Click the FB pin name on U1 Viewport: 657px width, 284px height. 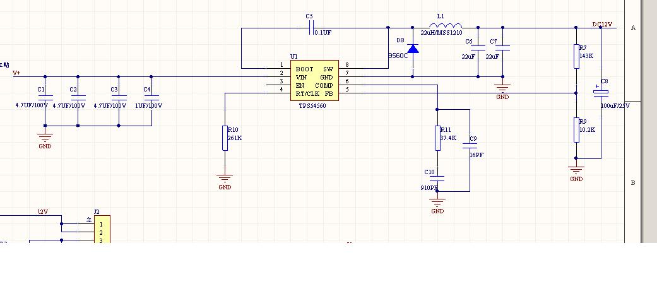pos(329,94)
